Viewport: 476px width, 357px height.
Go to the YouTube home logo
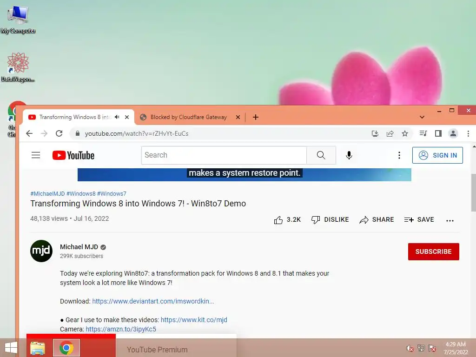(73, 155)
